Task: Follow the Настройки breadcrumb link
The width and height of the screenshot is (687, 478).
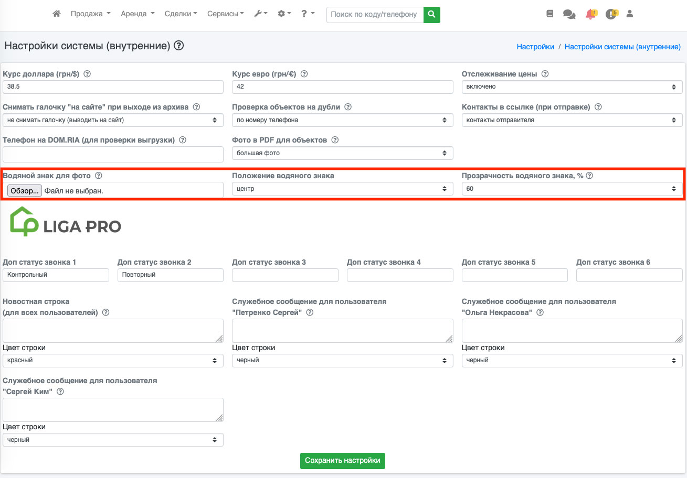Action: click(x=535, y=47)
